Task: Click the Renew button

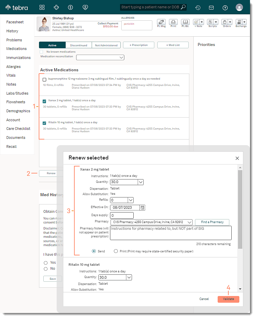Action: point(51,173)
